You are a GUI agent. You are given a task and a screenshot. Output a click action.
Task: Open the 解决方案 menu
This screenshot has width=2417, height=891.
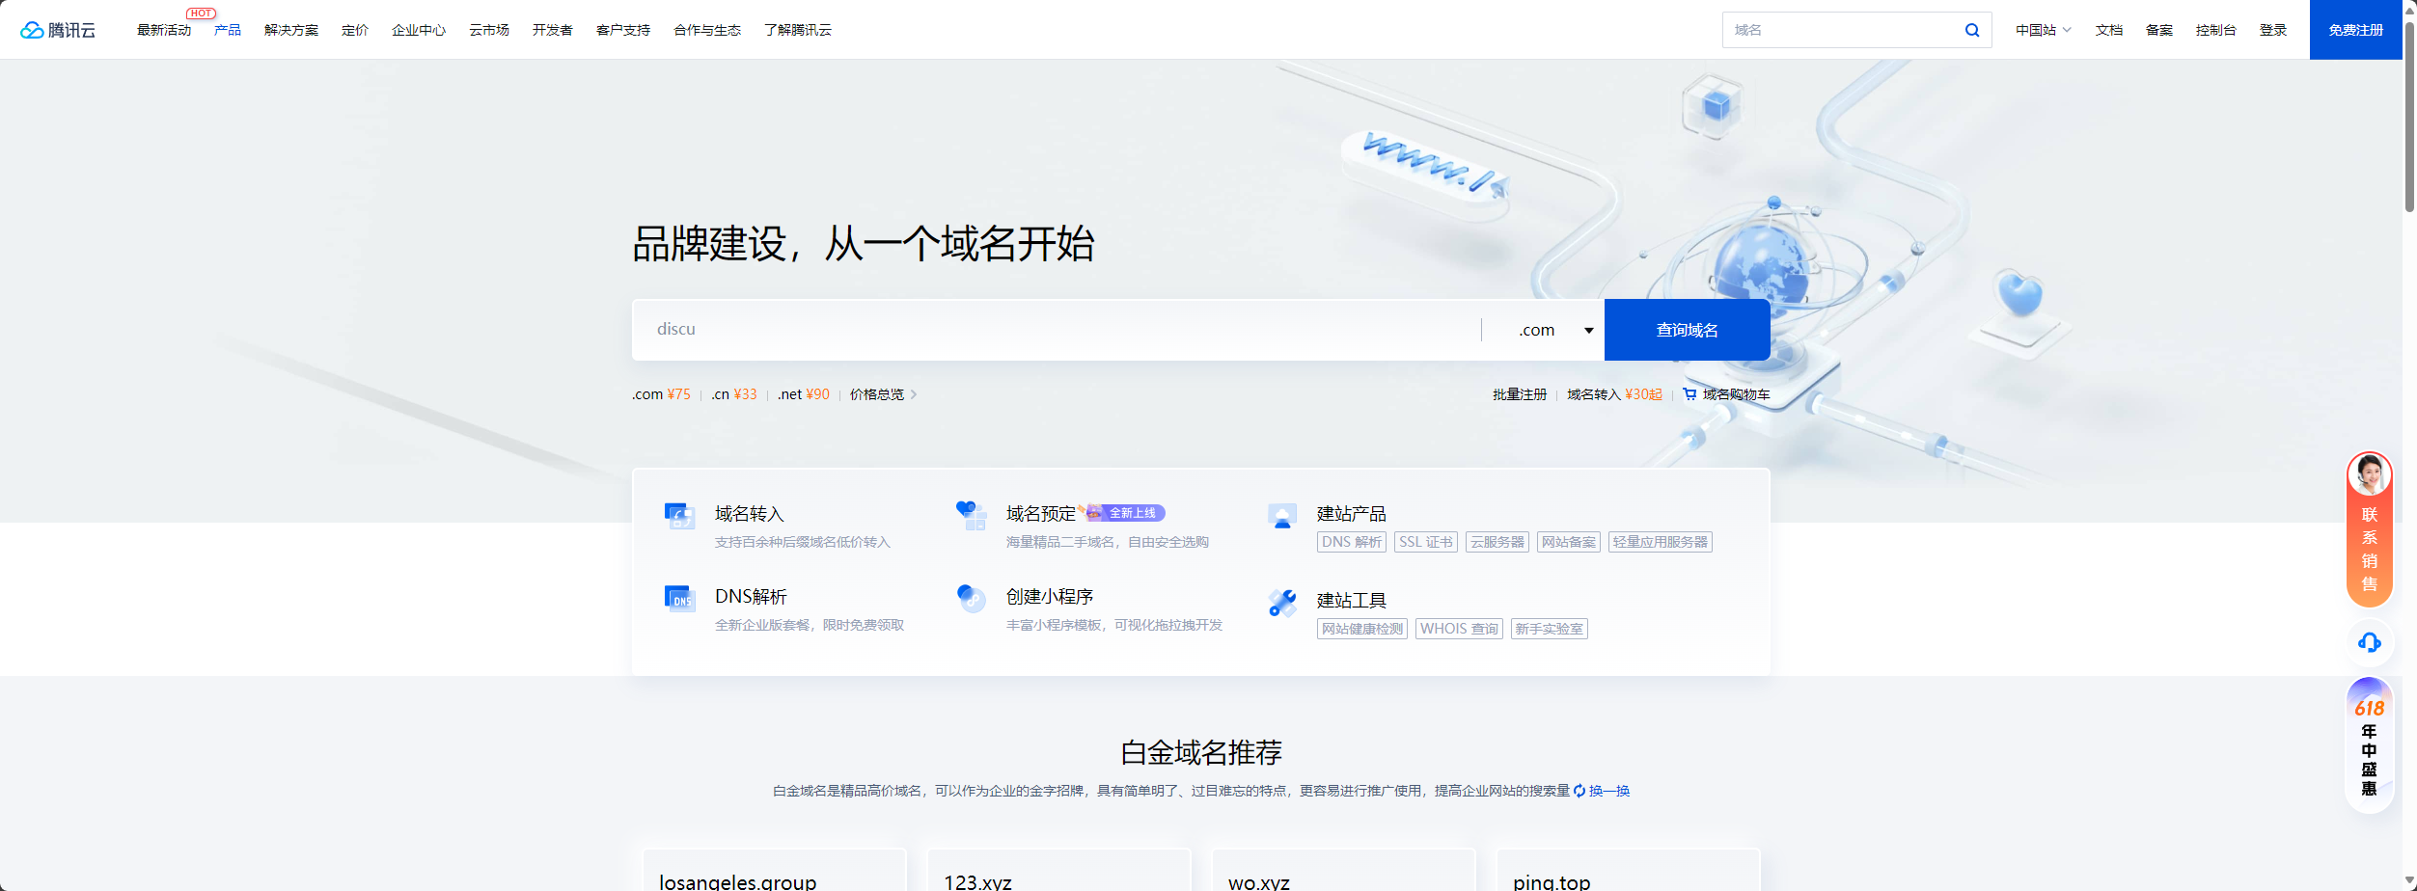click(x=290, y=30)
